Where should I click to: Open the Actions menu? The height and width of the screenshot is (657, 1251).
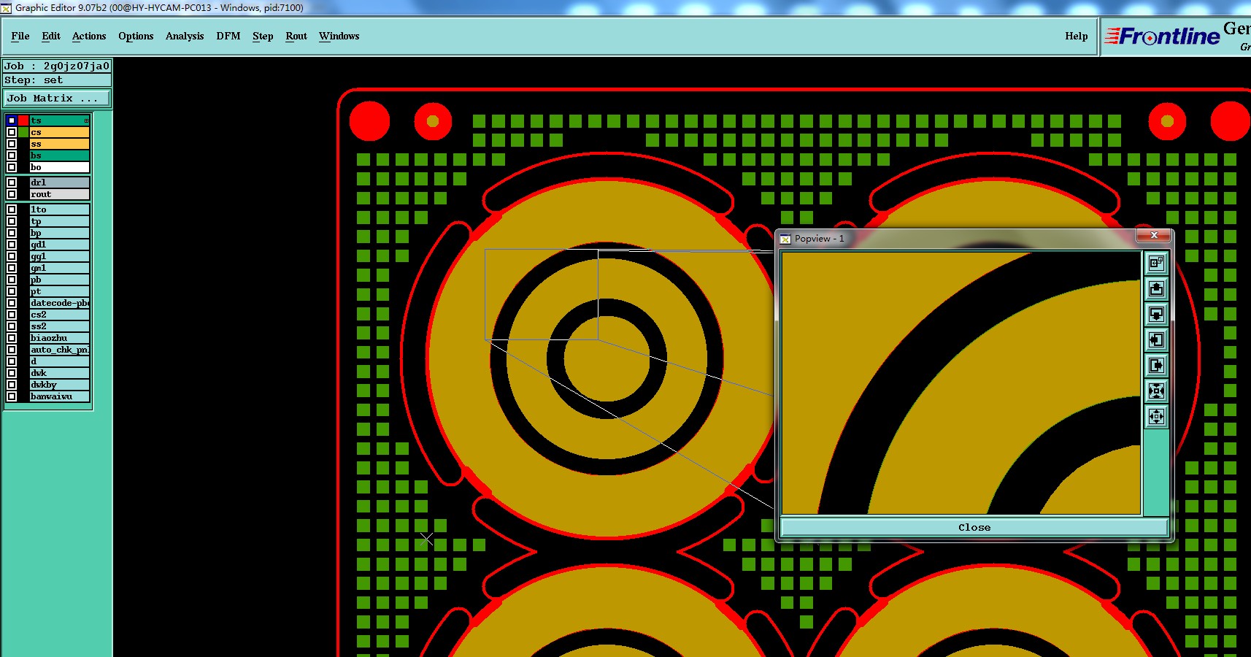(x=89, y=36)
